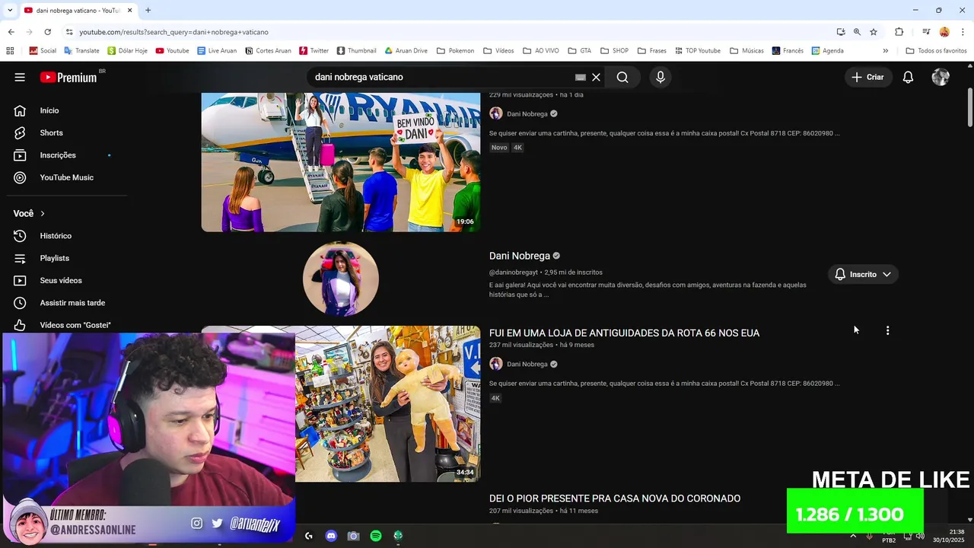Open the Chrome media controls icon
Image resolution: width=974 pixels, height=548 pixels.
[926, 32]
